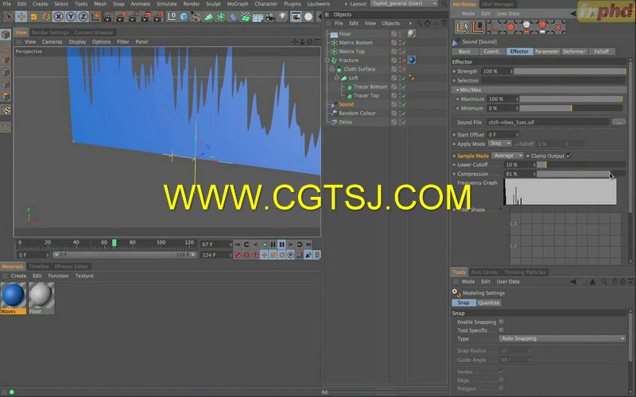Click play backwards green arrow
The image size is (636, 397).
pyautogui.click(x=264, y=245)
